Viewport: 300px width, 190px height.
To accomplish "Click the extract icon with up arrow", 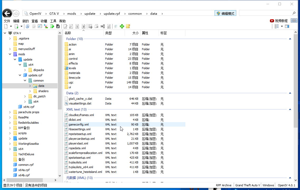I will click(91, 26).
